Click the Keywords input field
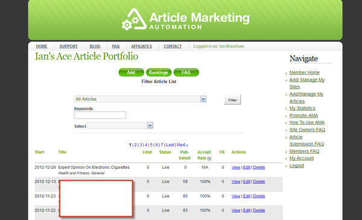Screen dimensions: 362x220 (100, 115)
